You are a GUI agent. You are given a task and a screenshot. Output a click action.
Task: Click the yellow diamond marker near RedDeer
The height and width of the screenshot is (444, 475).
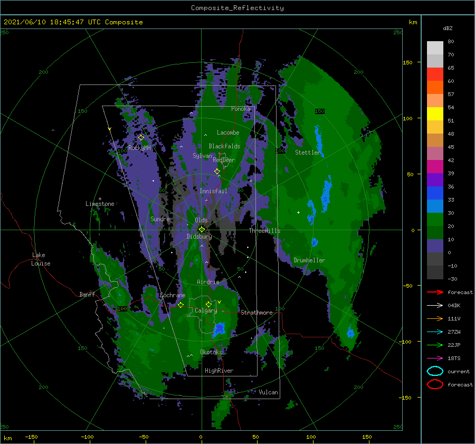click(217, 171)
